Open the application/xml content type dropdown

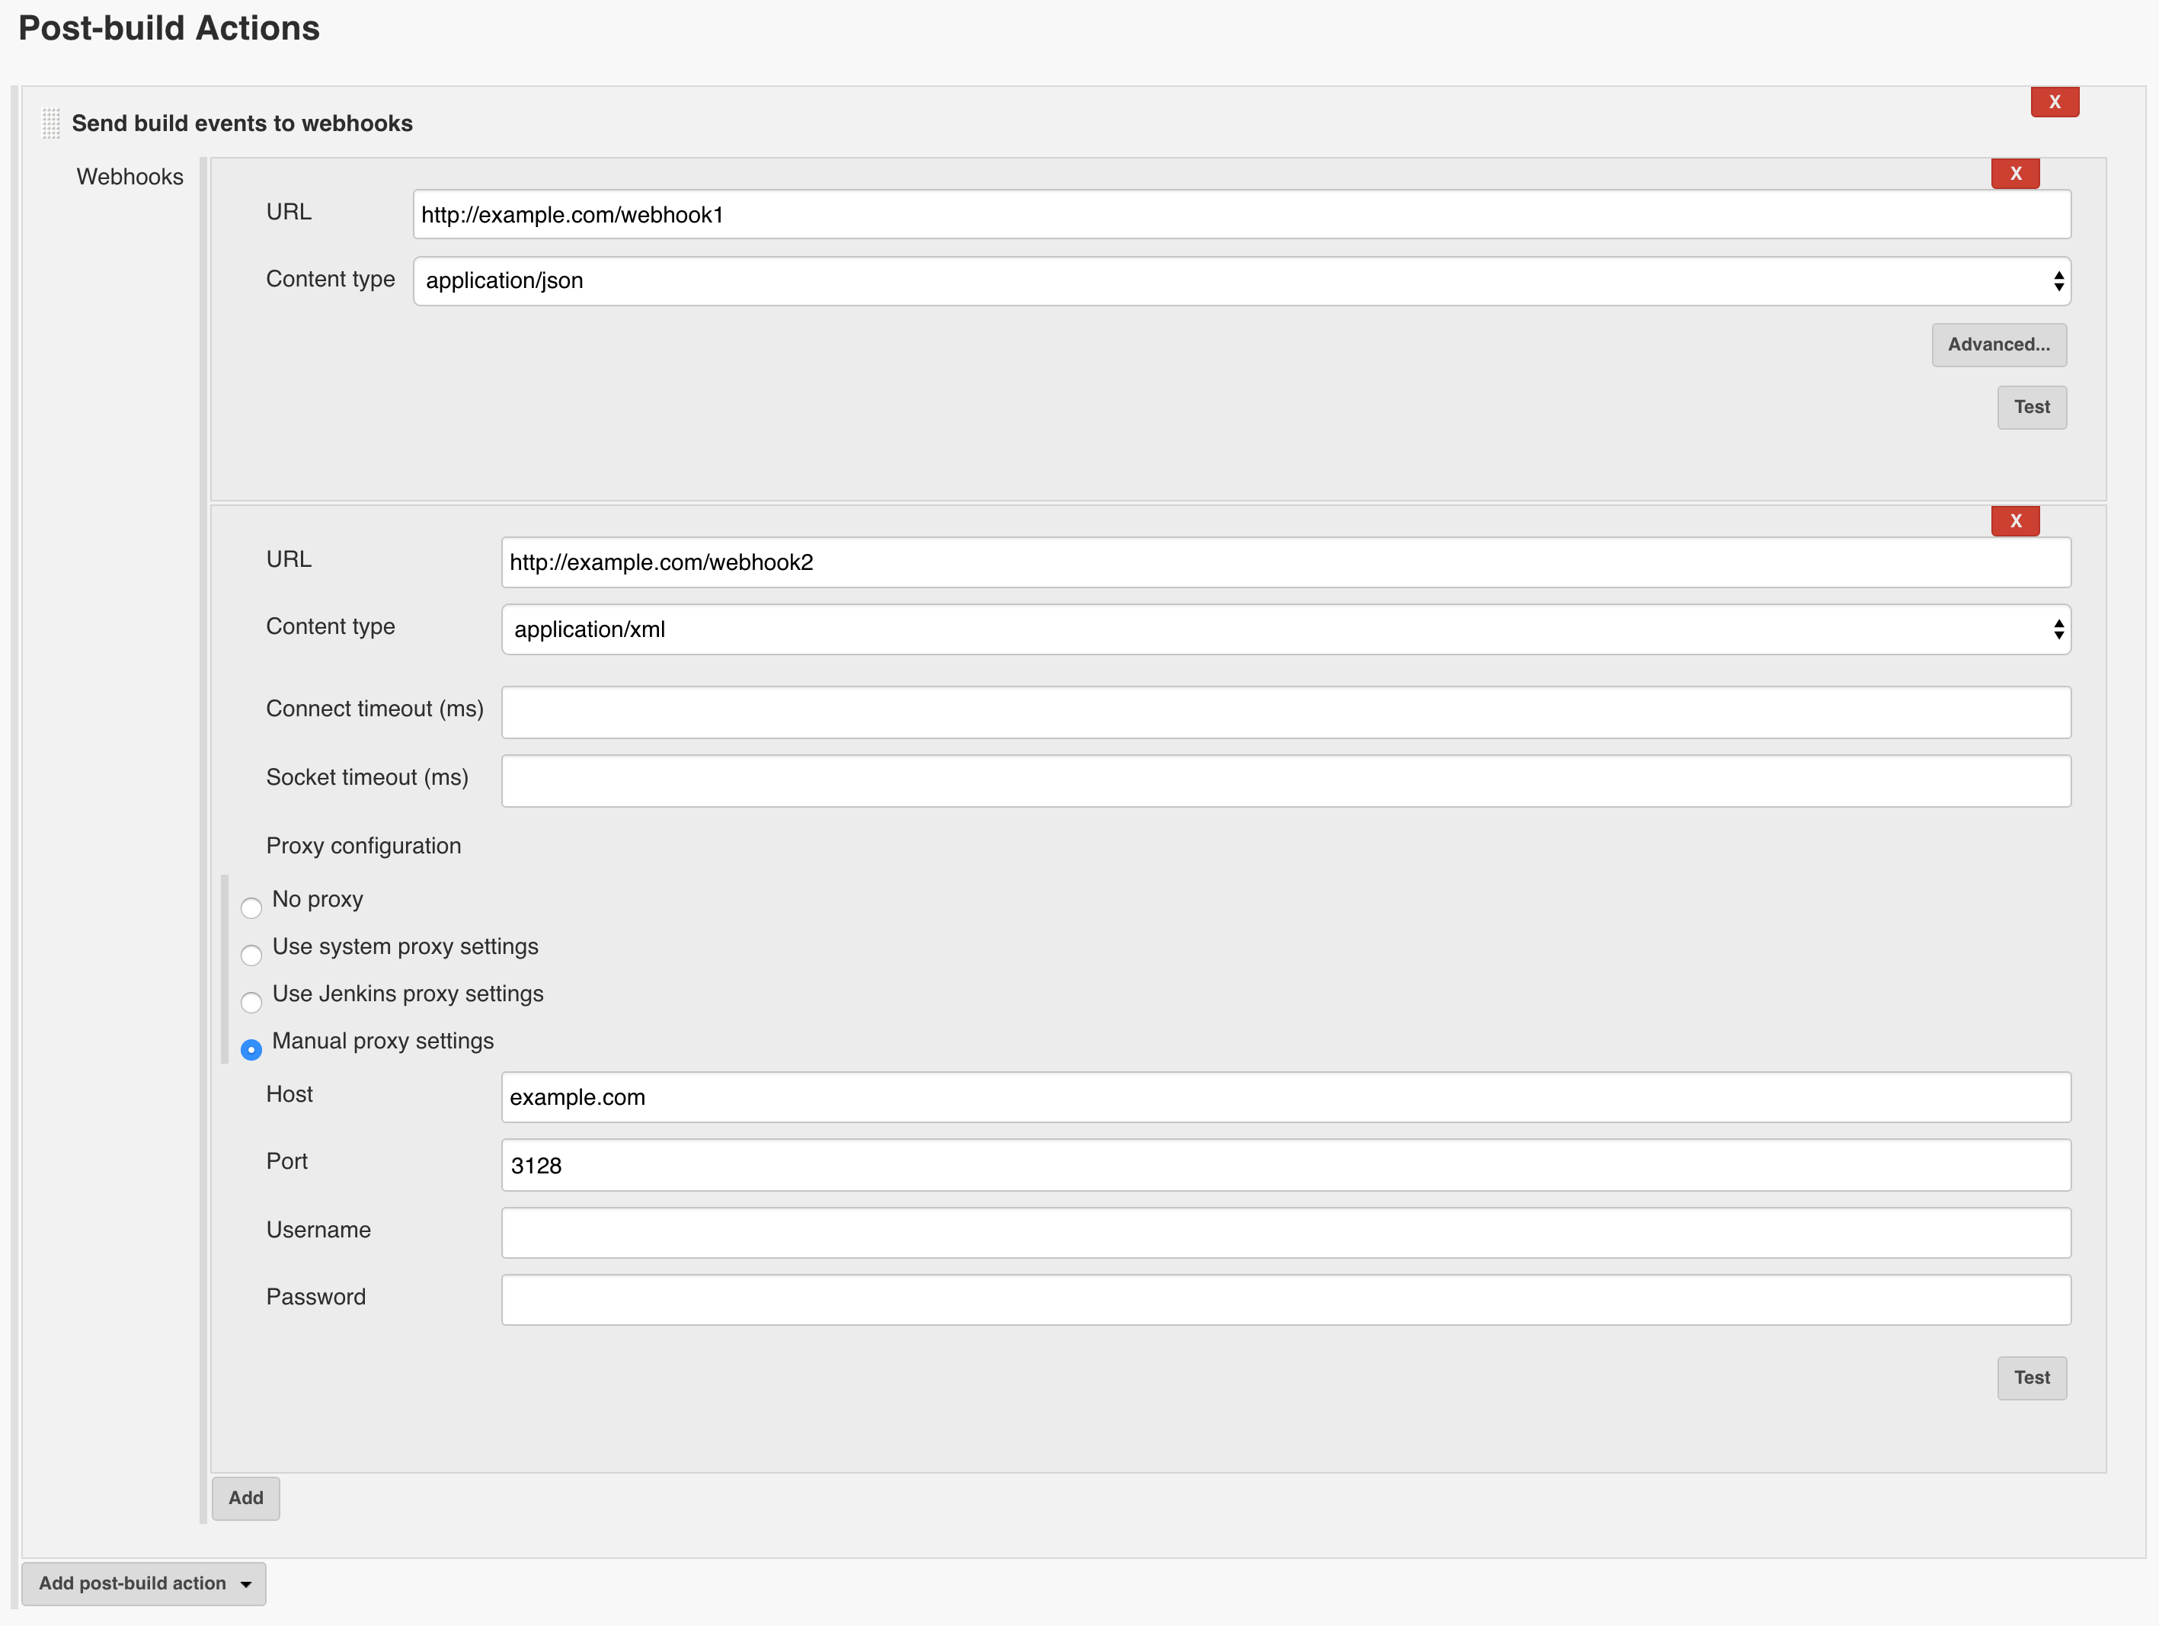coord(1284,629)
